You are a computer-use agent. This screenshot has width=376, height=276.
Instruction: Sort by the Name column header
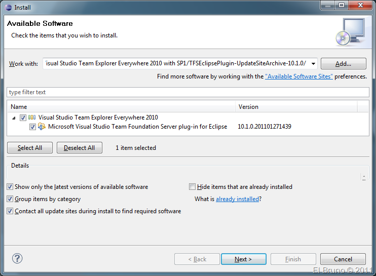(x=122, y=107)
